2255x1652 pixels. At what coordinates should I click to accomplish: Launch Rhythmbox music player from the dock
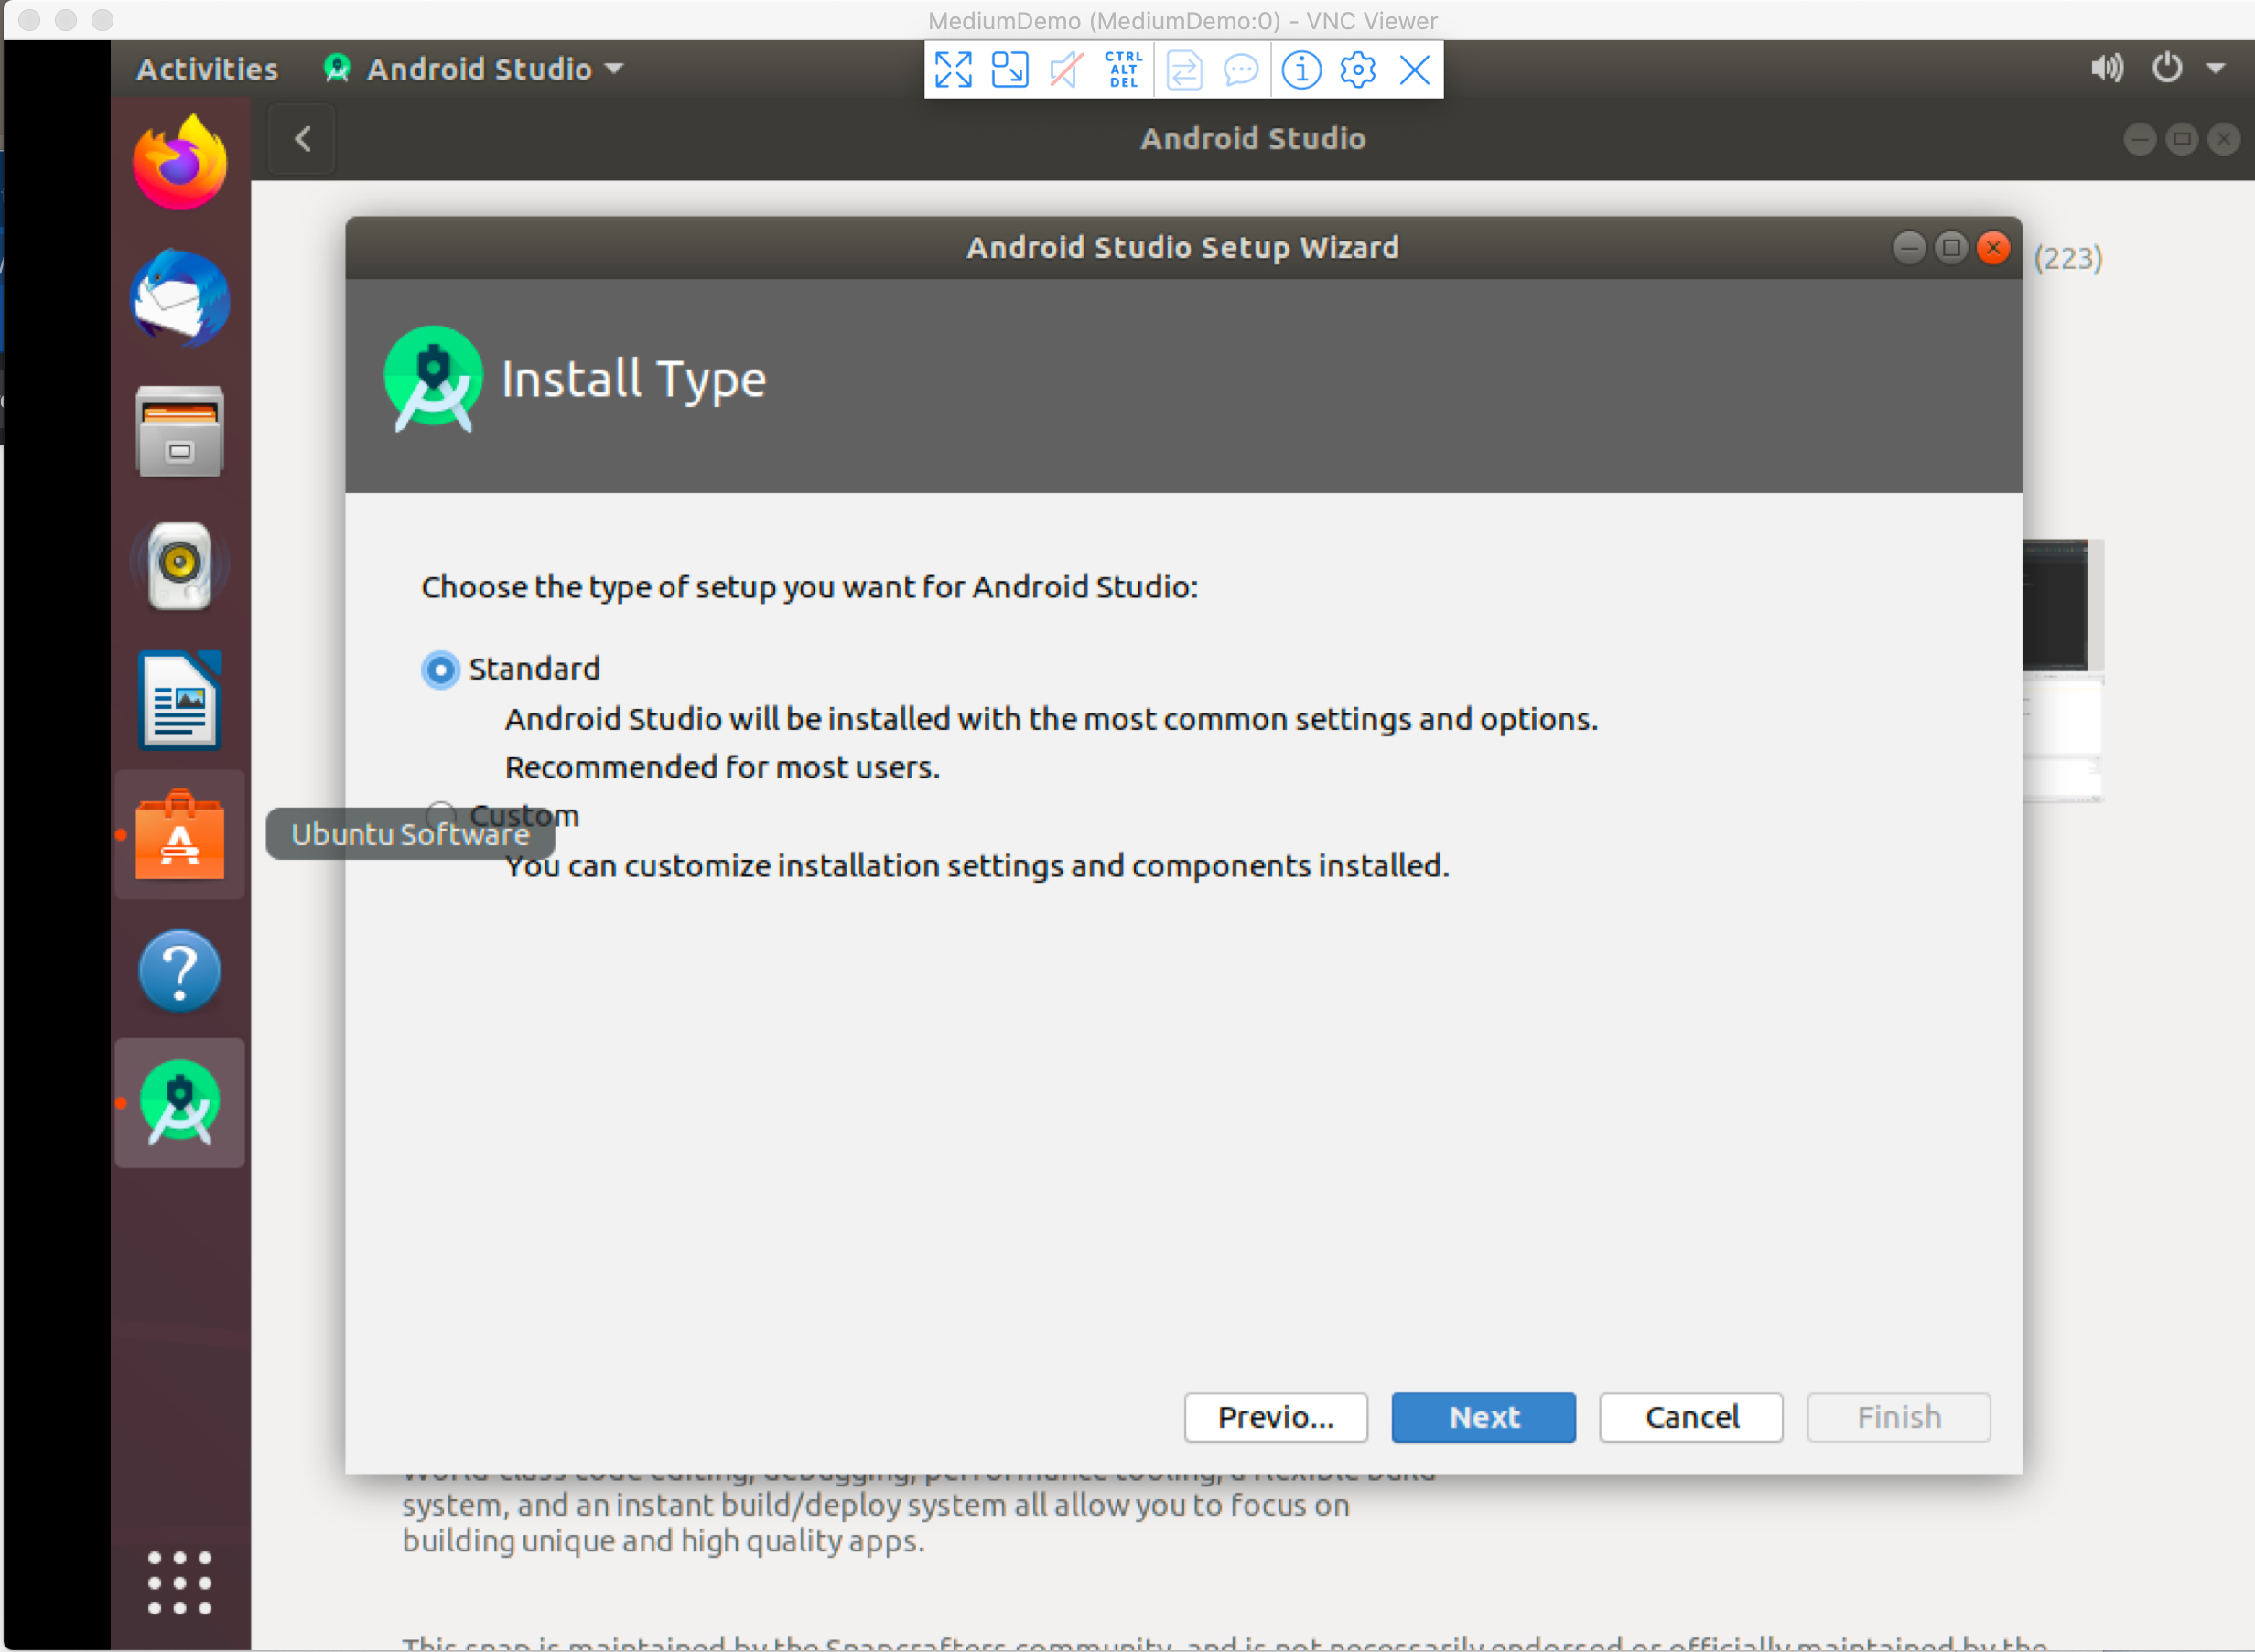180,566
